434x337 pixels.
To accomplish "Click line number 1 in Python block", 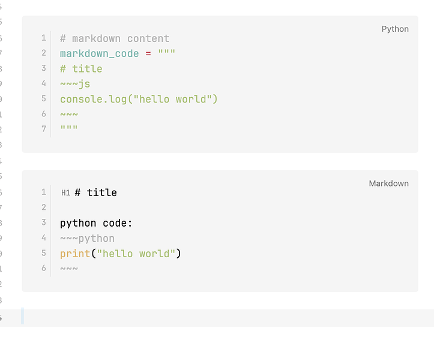I will tap(44, 38).
